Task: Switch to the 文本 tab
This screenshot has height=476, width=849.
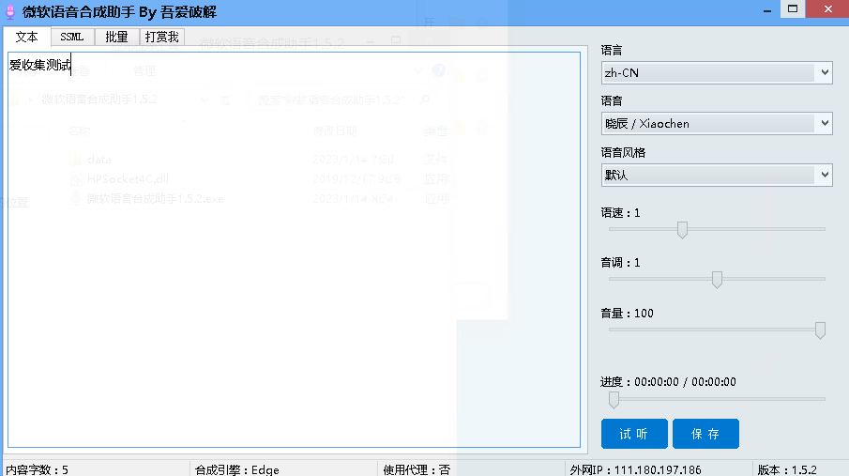Action: click(27, 38)
